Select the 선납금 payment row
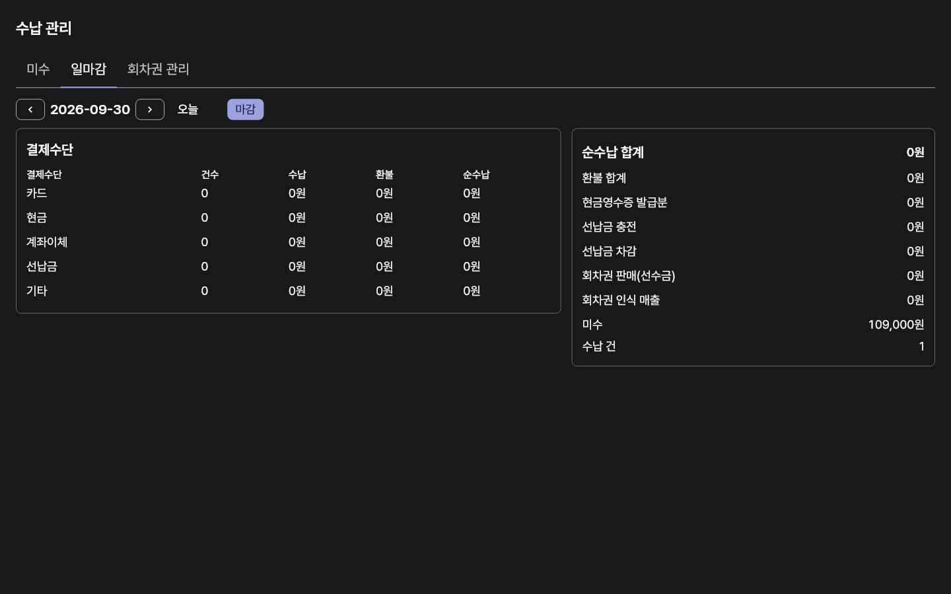Viewport: 951px width, 594px height. pos(288,267)
